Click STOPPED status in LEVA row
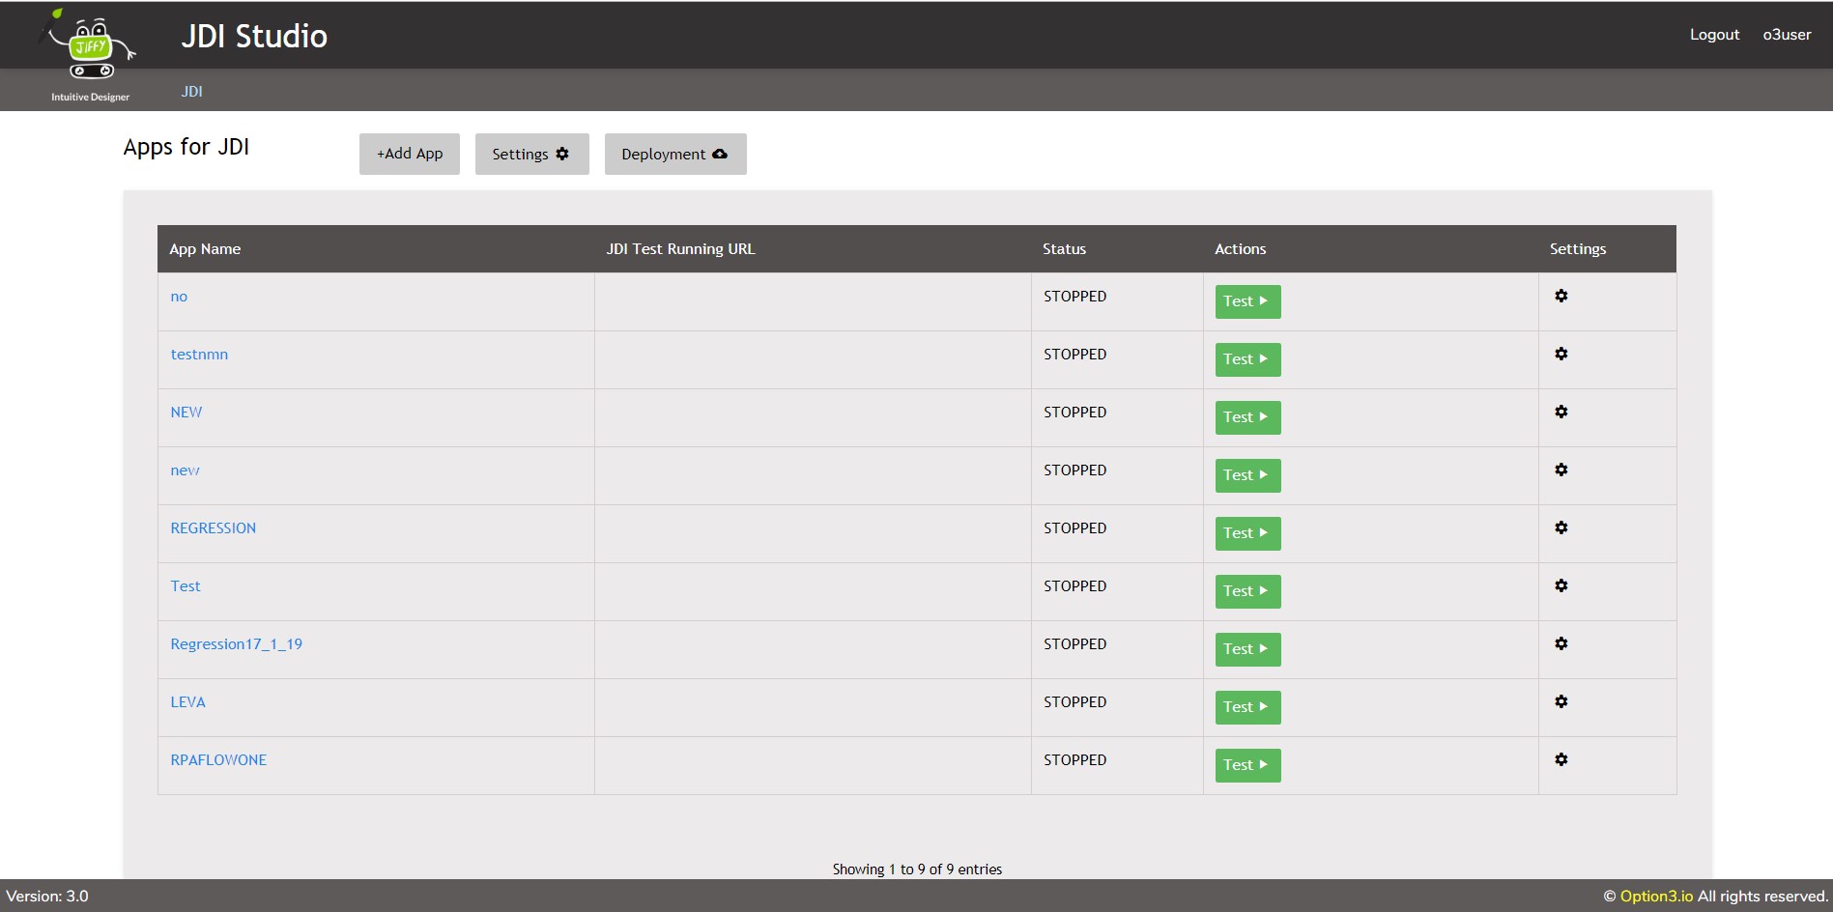1833x912 pixels. point(1074,702)
